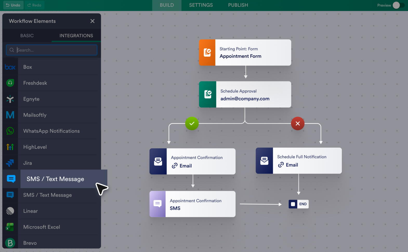Click the purple Appointment Confirmation SMS icon
Screen dimensions: 408x252
[157, 204]
